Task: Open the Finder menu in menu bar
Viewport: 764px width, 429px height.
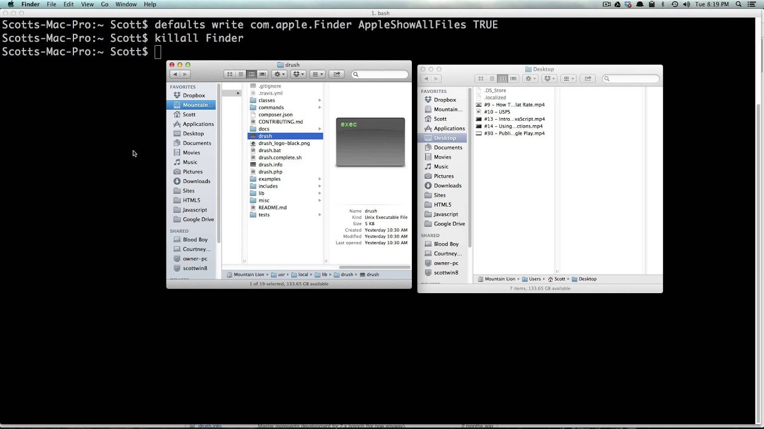Action: (30, 4)
